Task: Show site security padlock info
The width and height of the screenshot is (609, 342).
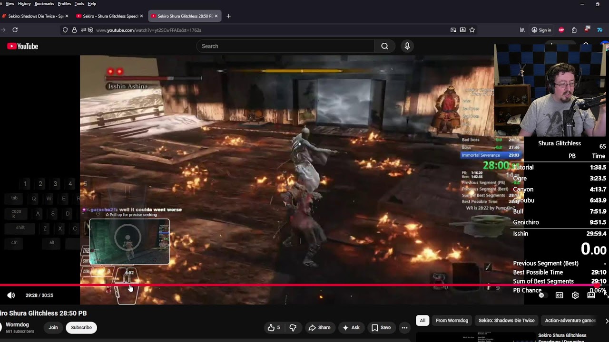Action: click(x=74, y=30)
